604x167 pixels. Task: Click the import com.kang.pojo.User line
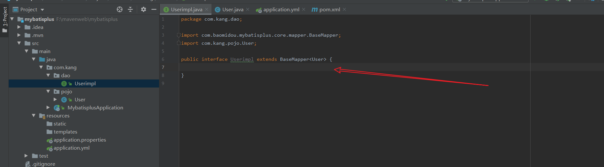click(219, 43)
